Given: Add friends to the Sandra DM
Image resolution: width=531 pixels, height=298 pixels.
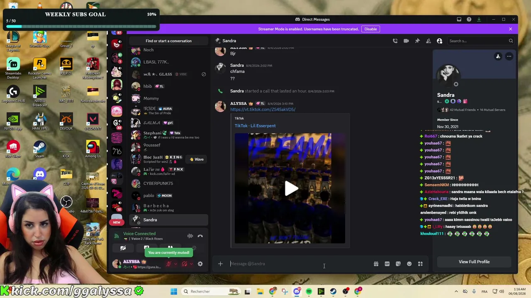Looking at the screenshot, I should (x=429, y=41).
